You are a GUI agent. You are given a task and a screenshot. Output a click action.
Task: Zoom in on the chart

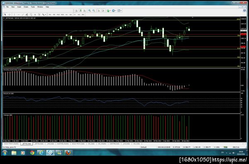tap(90, 11)
